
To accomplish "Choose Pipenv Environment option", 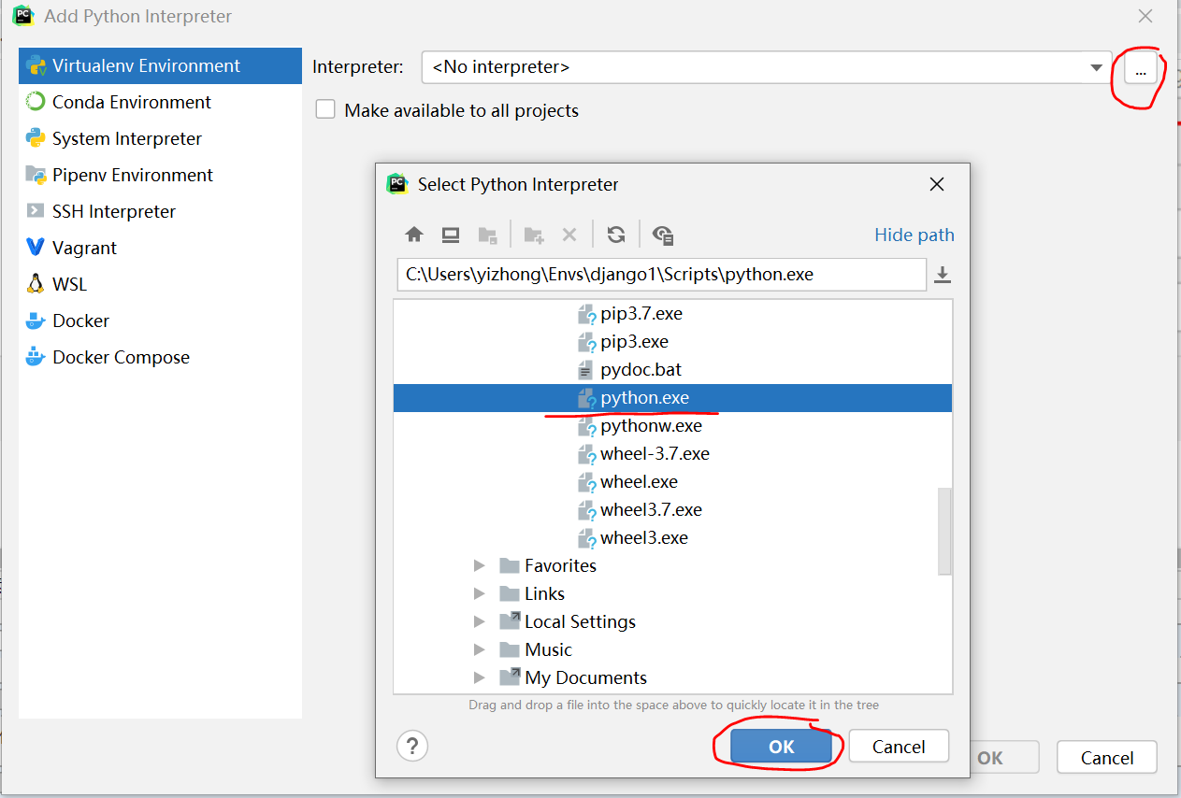I will 160,175.
